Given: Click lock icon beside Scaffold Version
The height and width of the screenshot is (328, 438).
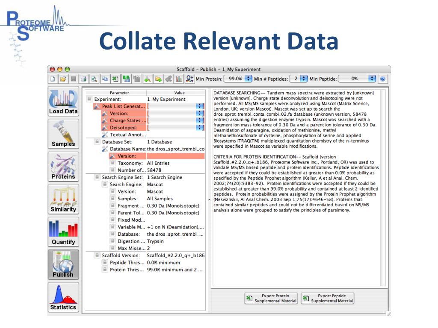Looking at the screenshot, I should click(97, 255).
